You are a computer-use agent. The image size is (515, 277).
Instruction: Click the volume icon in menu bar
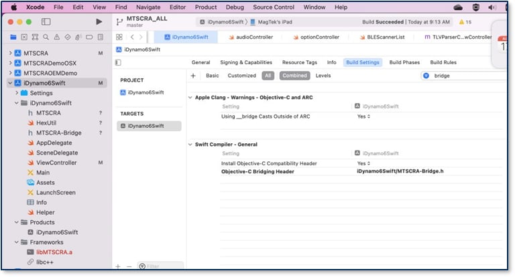pos(492,7)
